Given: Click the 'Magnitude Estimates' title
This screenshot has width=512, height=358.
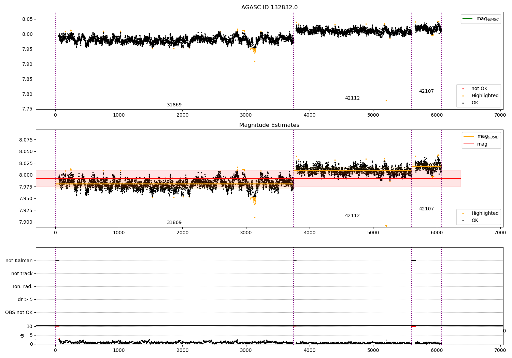Looking at the screenshot, I should (x=269, y=125).
